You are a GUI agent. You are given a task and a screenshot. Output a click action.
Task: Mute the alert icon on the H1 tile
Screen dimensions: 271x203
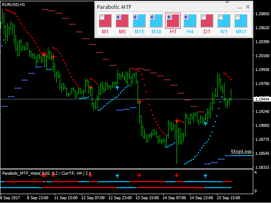(169, 18)
